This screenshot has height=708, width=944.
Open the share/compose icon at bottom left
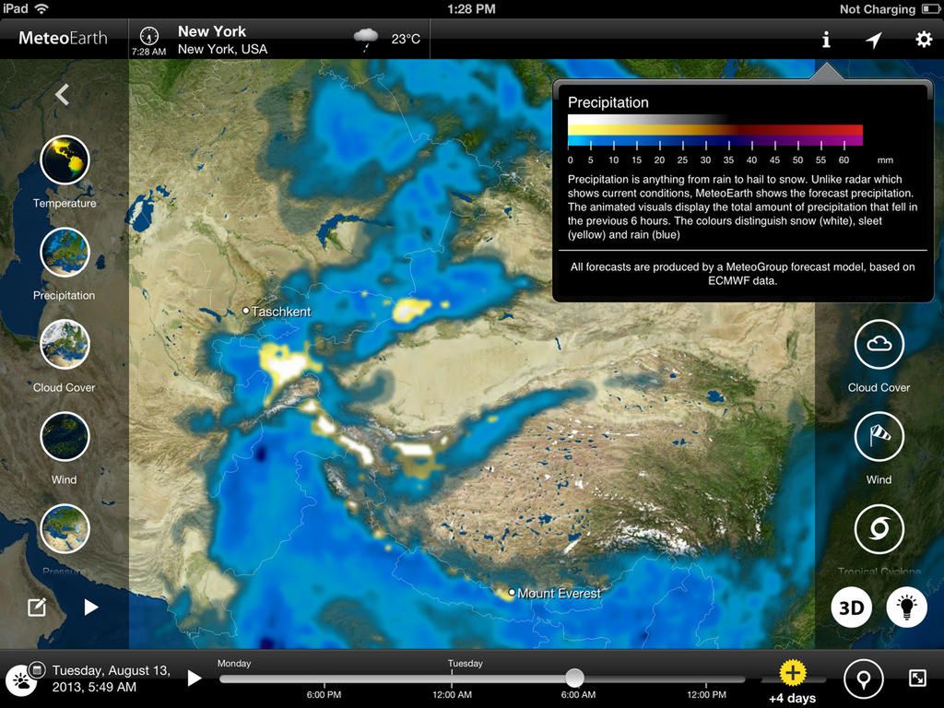click(37, 607)
